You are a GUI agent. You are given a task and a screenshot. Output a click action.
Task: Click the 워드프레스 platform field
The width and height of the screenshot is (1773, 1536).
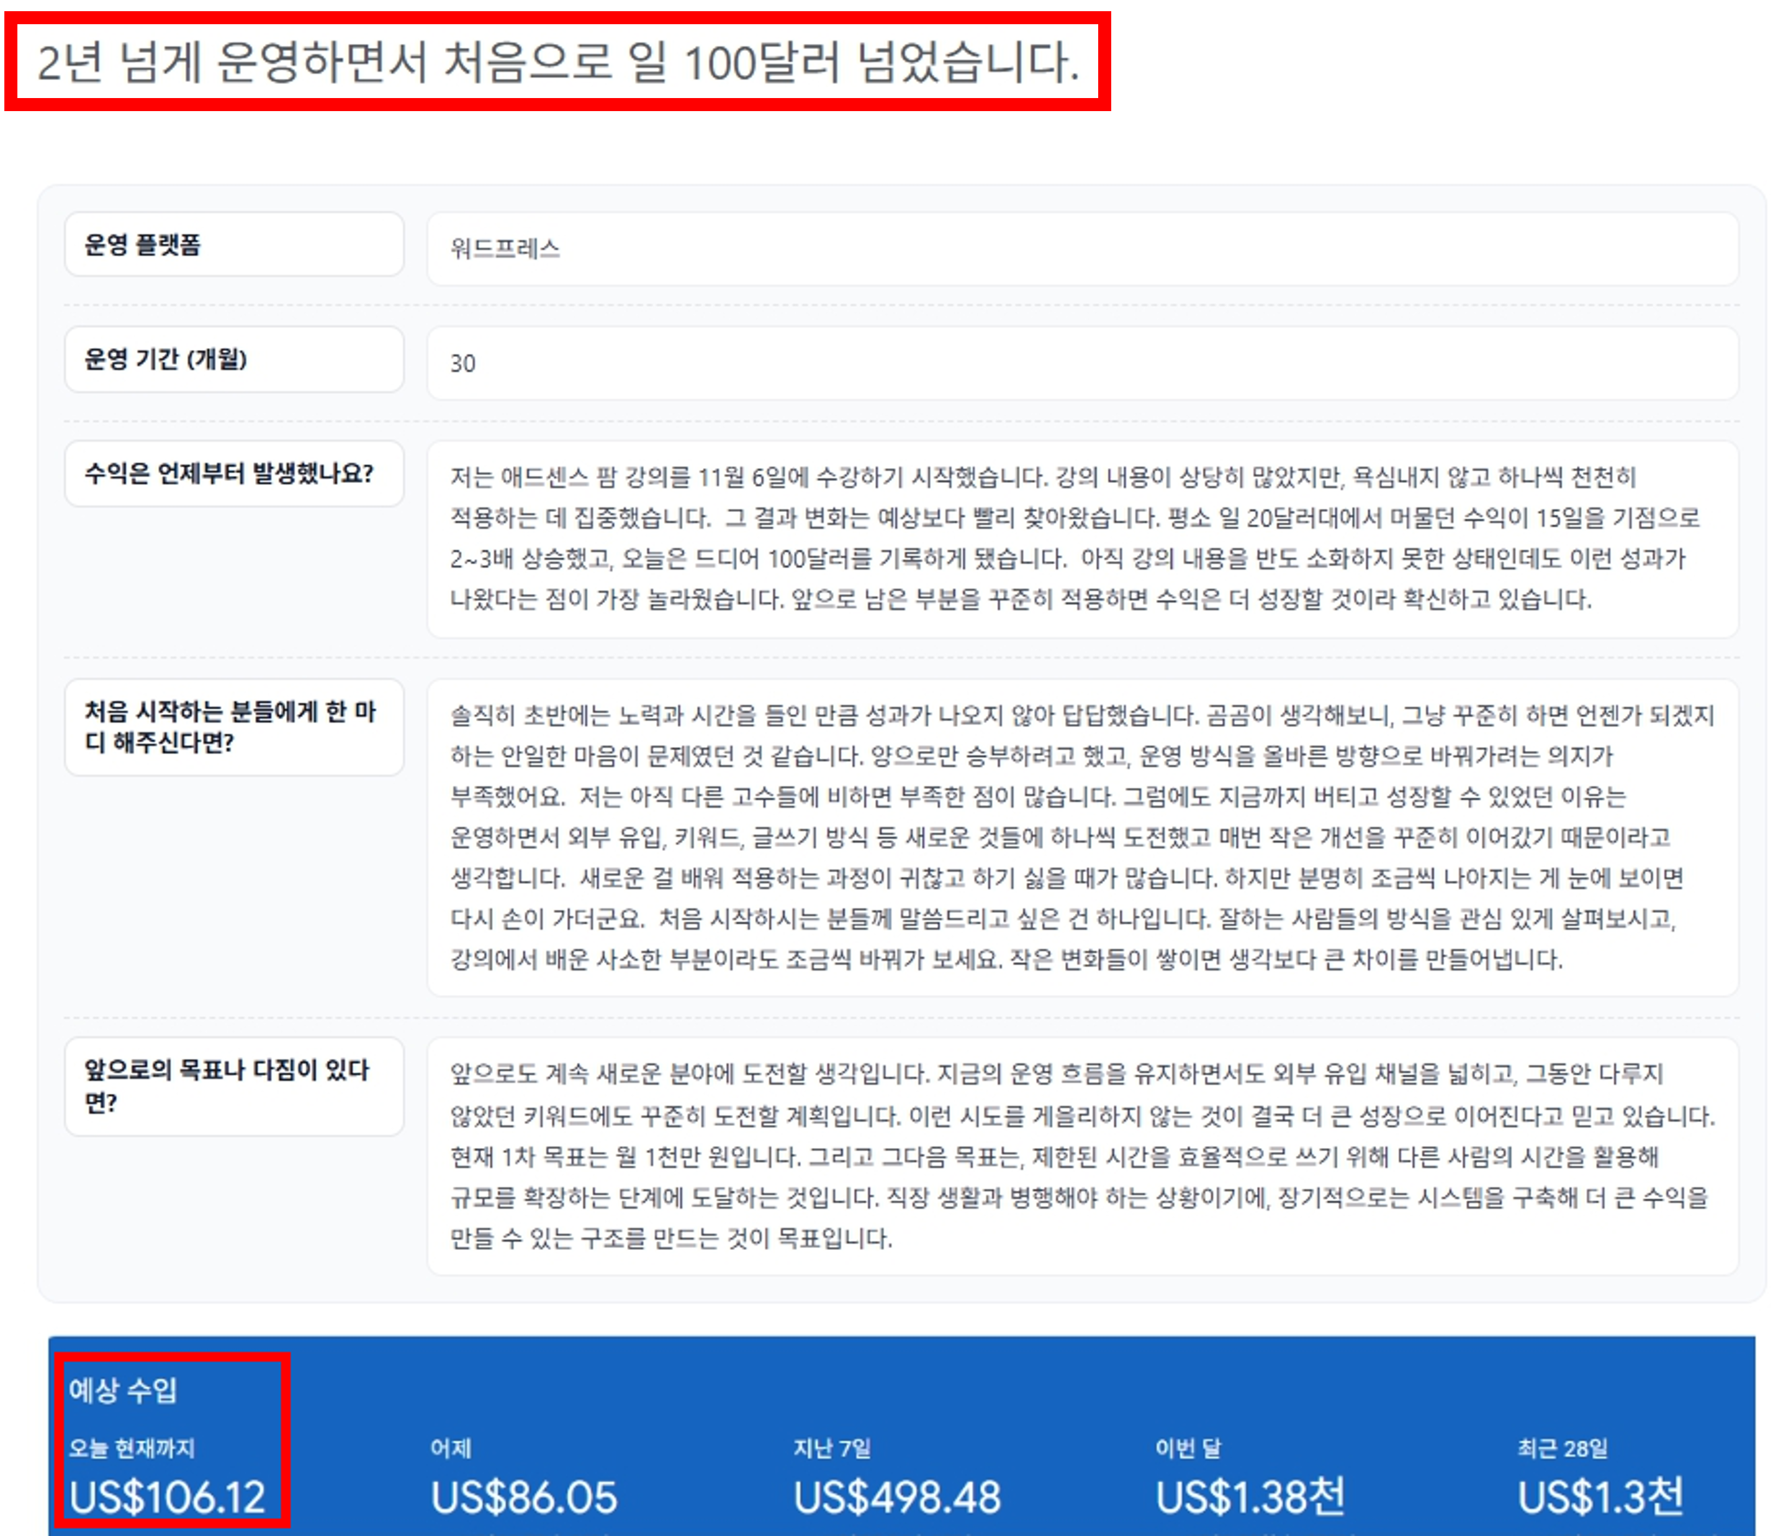pos(1082,249)
